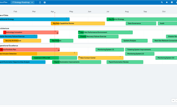The image size is (177, 107).
Task: Open the New Intrusion Detection bar
Action: click(x=39, y=54)
